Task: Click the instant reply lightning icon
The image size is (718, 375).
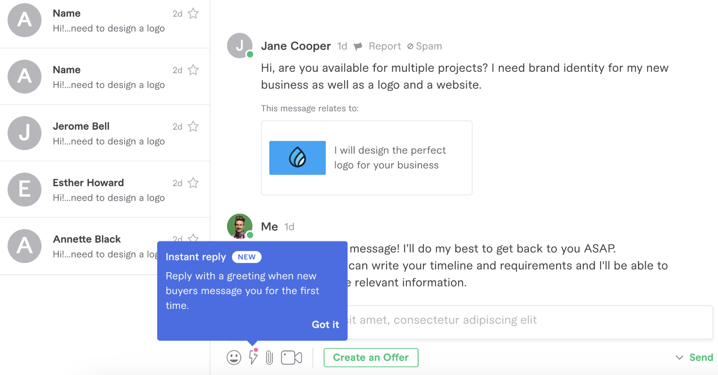Action: pyautogui.click(x=253, y=357)
